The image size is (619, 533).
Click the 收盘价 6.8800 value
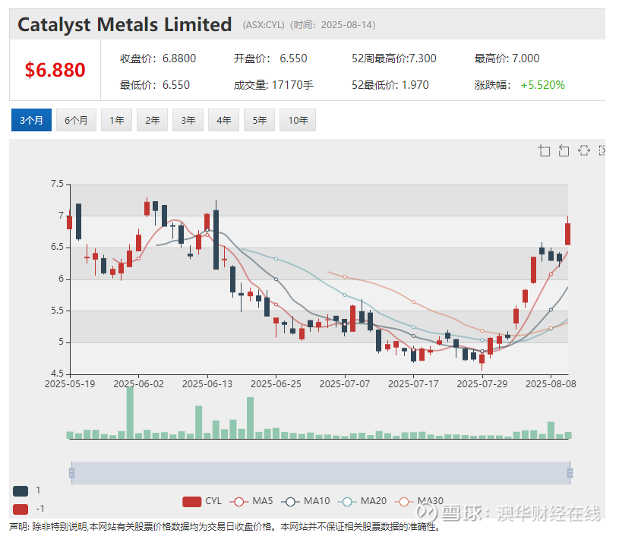[x=179, y=58]
